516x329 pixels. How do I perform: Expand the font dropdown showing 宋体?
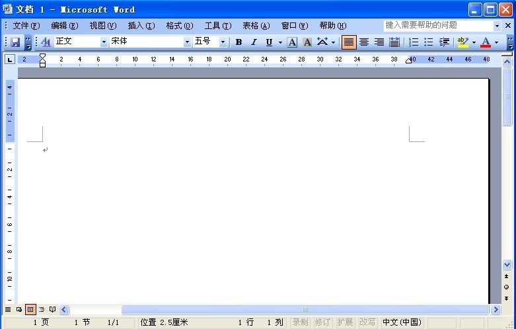click(187, 42)
